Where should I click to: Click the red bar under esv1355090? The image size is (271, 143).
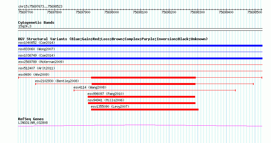point(145,110)
